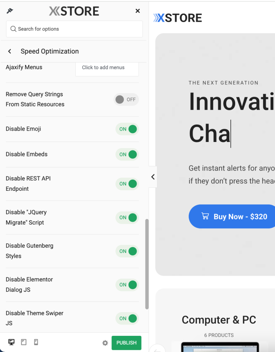Turn off the Disable Emoji toggle

pos(127,129)
